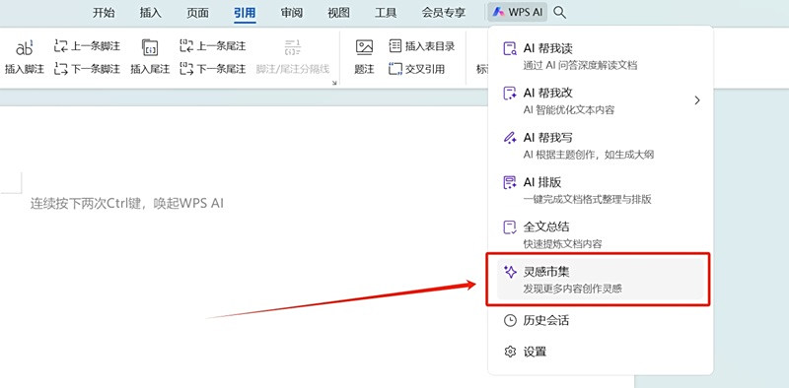Open 灵感市集 menu item
The image size is (789, 388).
click(601, 279)
